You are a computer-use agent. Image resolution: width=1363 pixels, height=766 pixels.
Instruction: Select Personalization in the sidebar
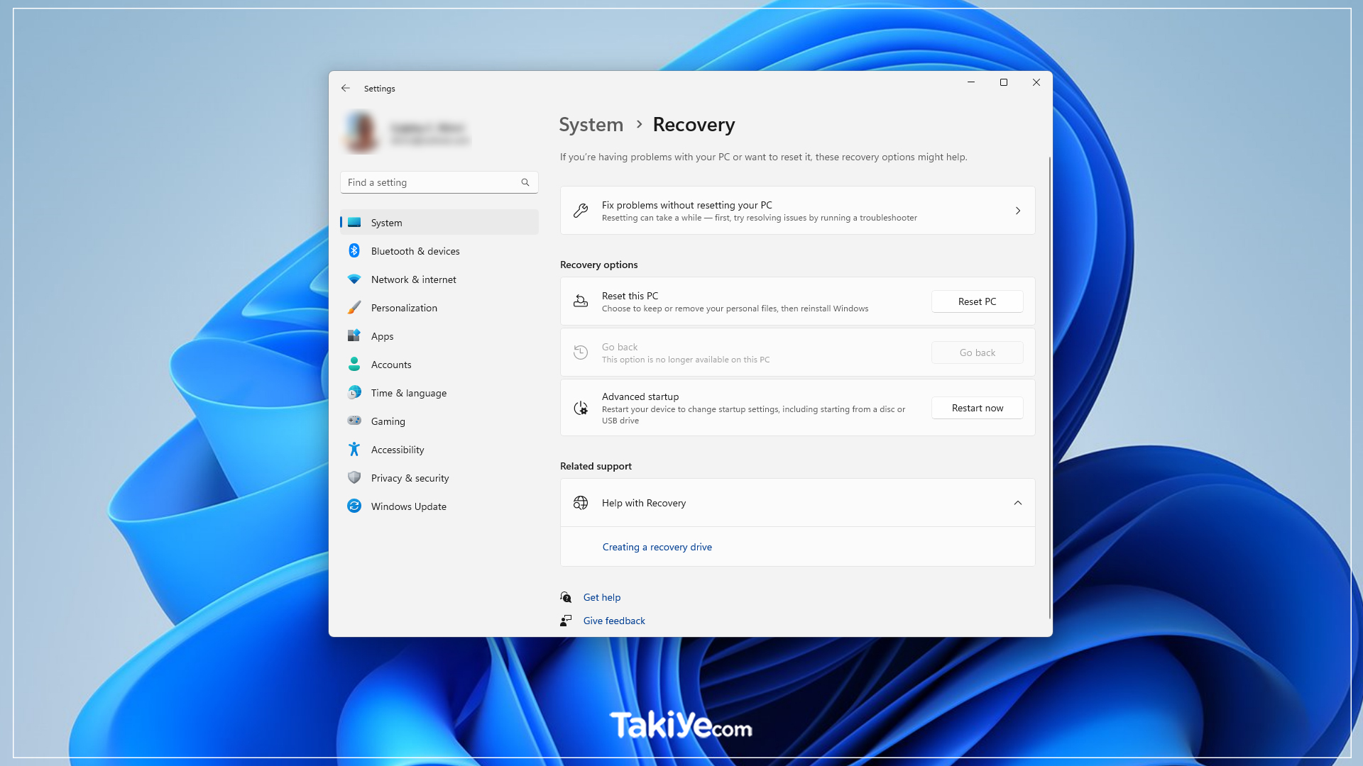coord(439,308)
